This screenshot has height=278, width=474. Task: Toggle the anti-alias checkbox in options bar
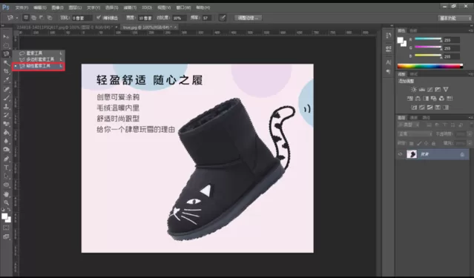[99, 18]
